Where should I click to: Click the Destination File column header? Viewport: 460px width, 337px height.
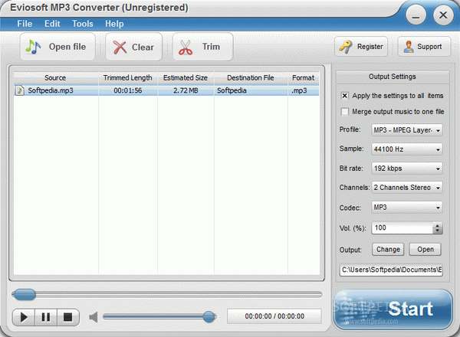251,78
